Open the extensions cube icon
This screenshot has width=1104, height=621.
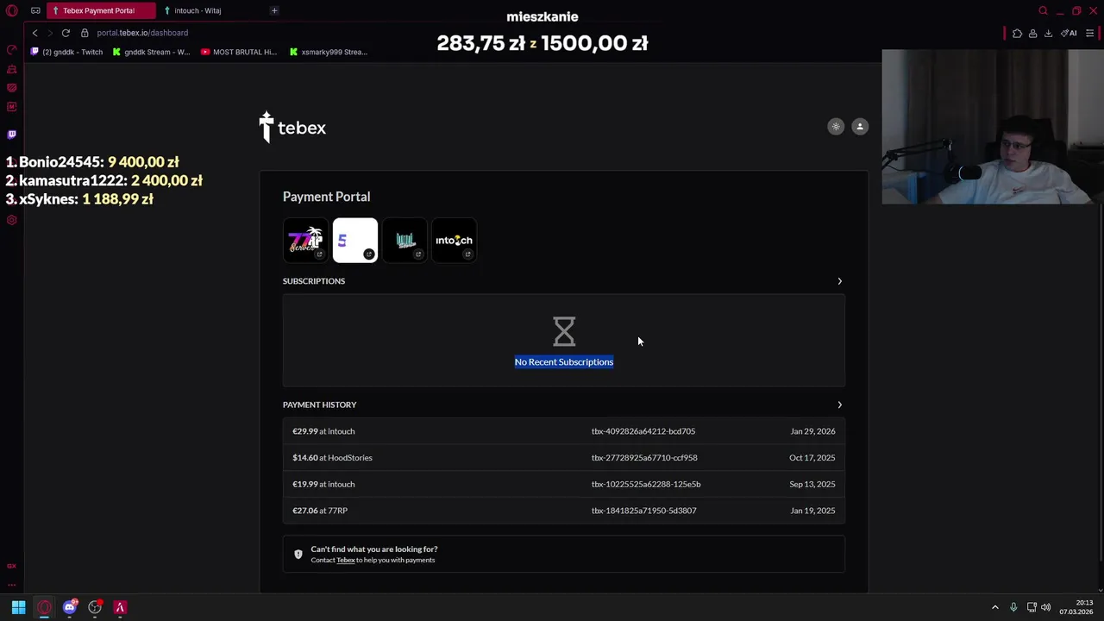[1017, 33]
